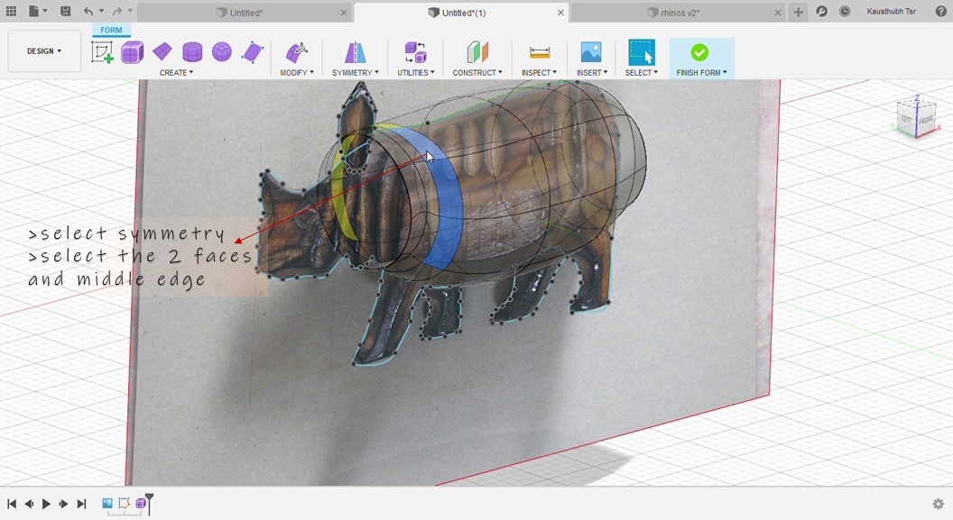The image size is (953, 520).
Task: Open the data panel grid icon
Action: (x=11, y=11)
